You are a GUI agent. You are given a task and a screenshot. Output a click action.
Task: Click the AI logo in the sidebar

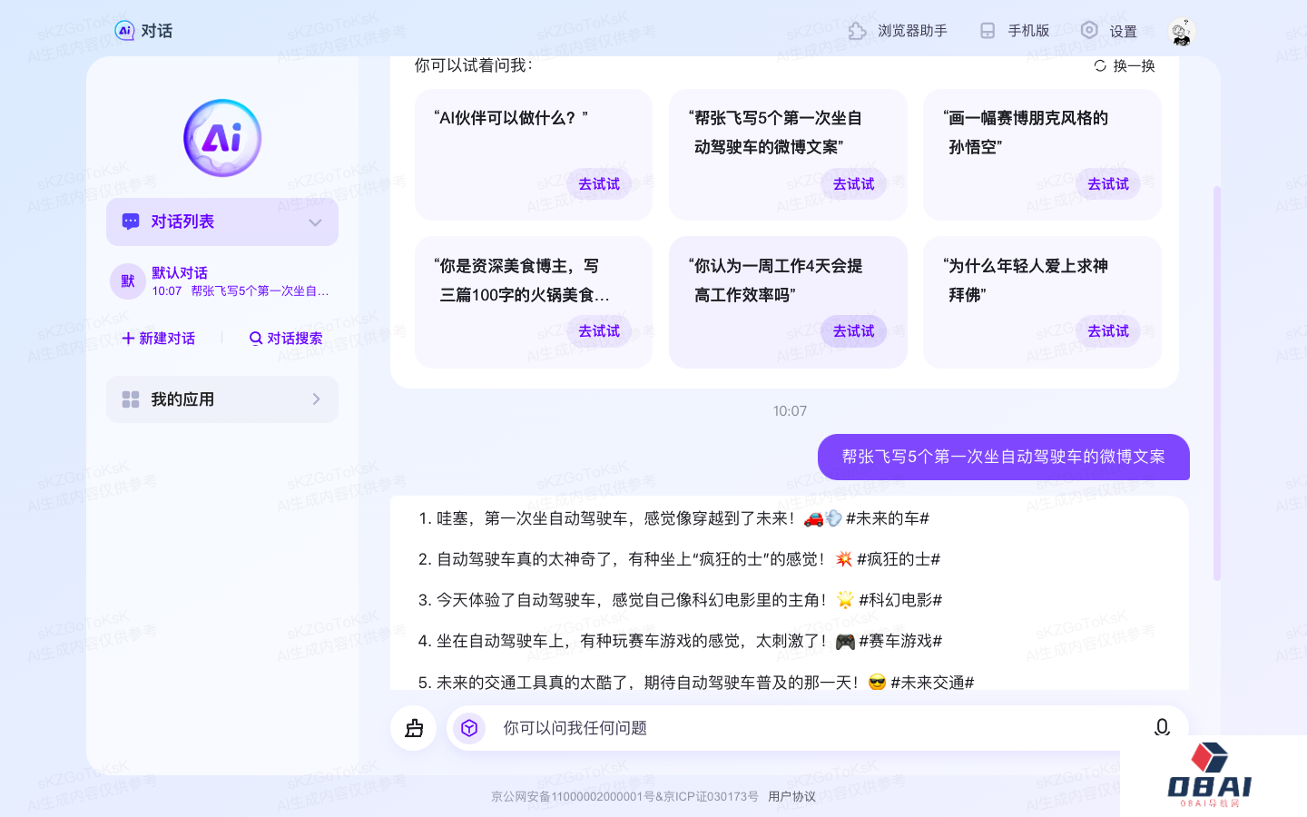point(221,137)
